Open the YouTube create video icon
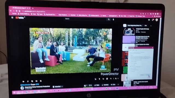 [149, 20]
